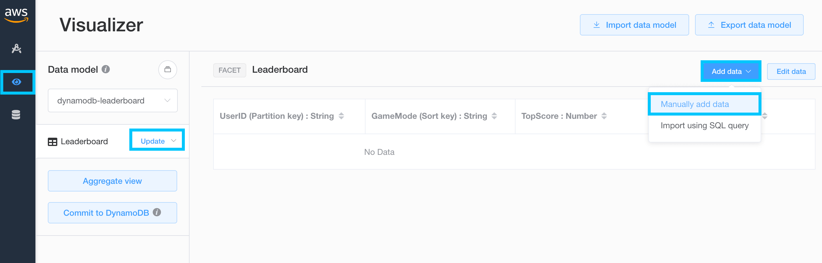
Task: Expand the Update dropdown for Leaderboard
Action: [158, 141]
